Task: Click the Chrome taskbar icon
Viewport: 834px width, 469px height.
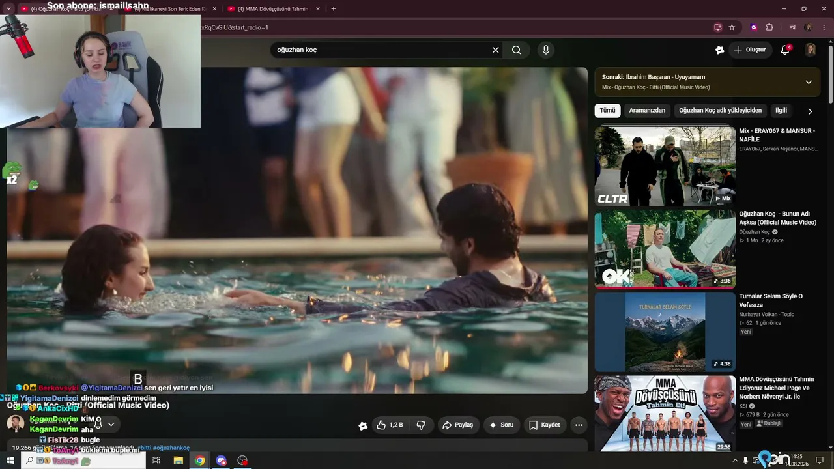Action: pos(199,461)
